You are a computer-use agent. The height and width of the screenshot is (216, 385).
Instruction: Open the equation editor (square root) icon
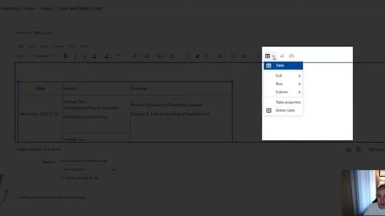[282, 56]
